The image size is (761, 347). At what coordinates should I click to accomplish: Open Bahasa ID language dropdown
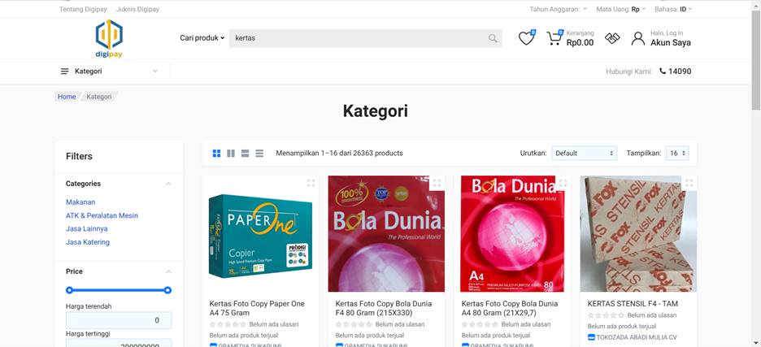click(673, 9)
